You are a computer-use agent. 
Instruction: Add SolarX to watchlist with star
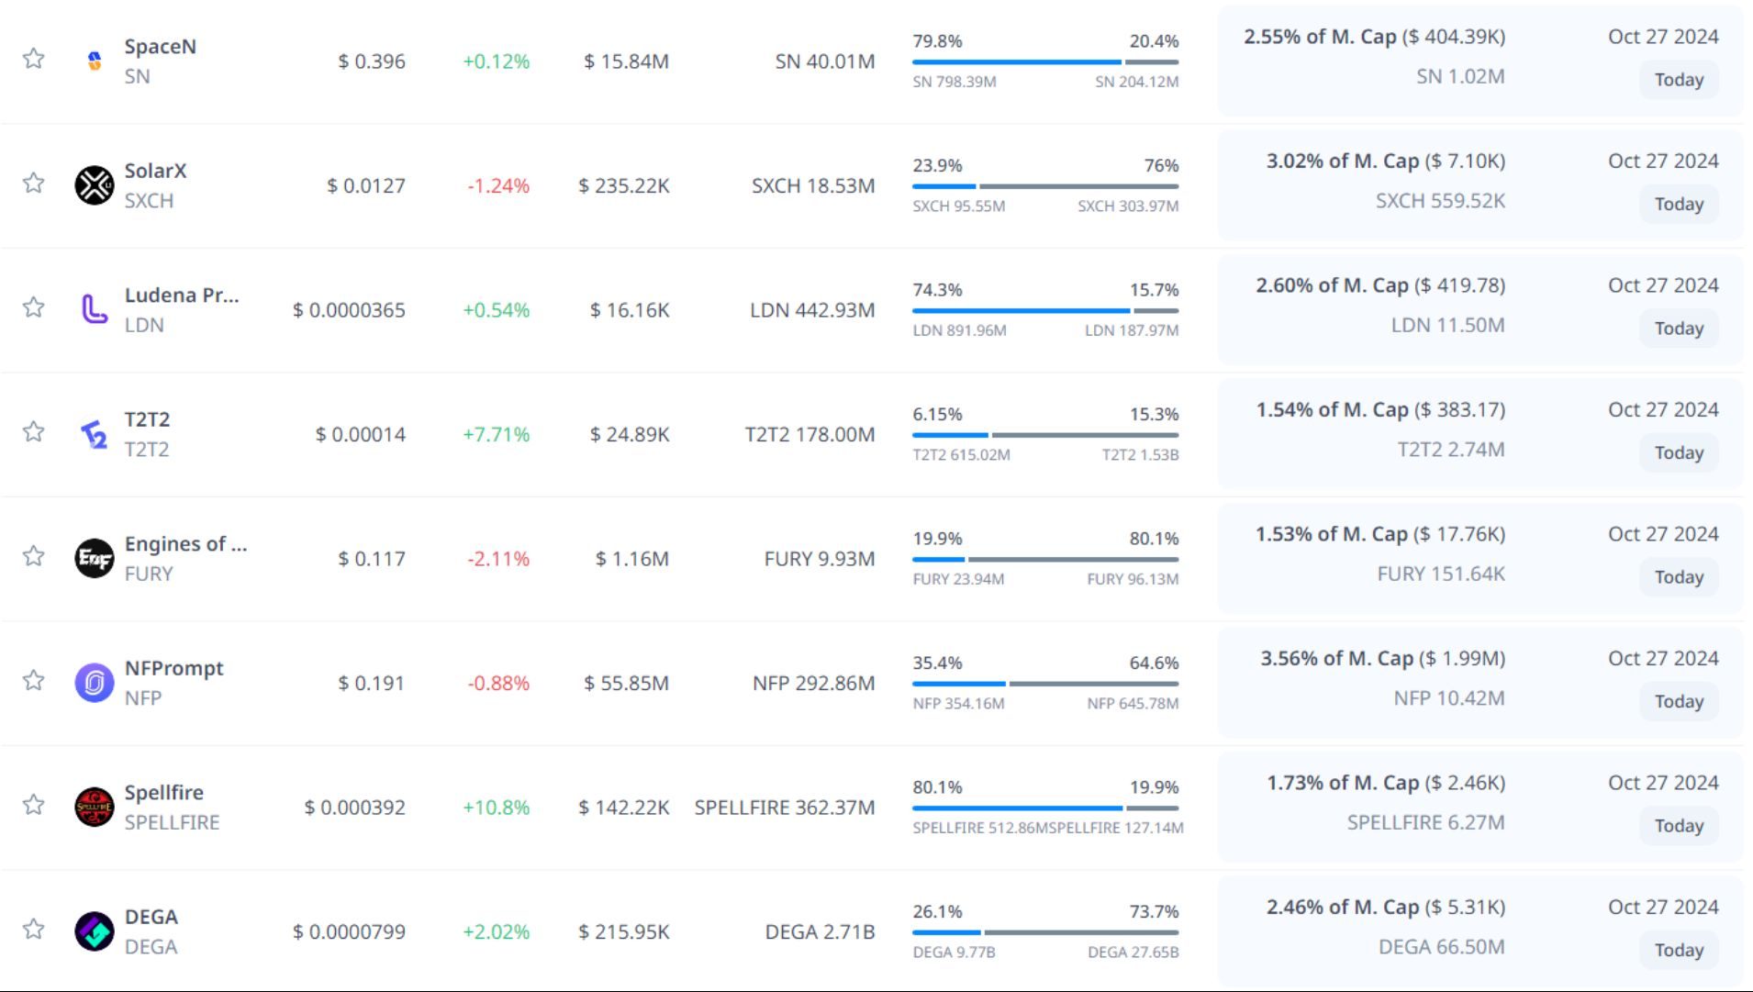[x=34, y=184]
